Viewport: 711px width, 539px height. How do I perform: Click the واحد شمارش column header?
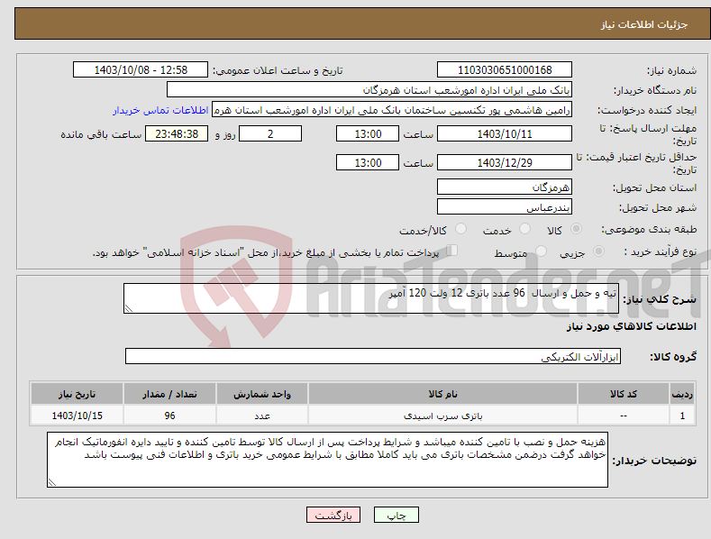point(262,394)
